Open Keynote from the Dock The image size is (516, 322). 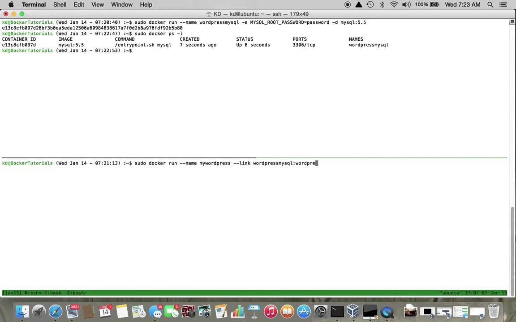pyautogui.click(x=254, y=311)
